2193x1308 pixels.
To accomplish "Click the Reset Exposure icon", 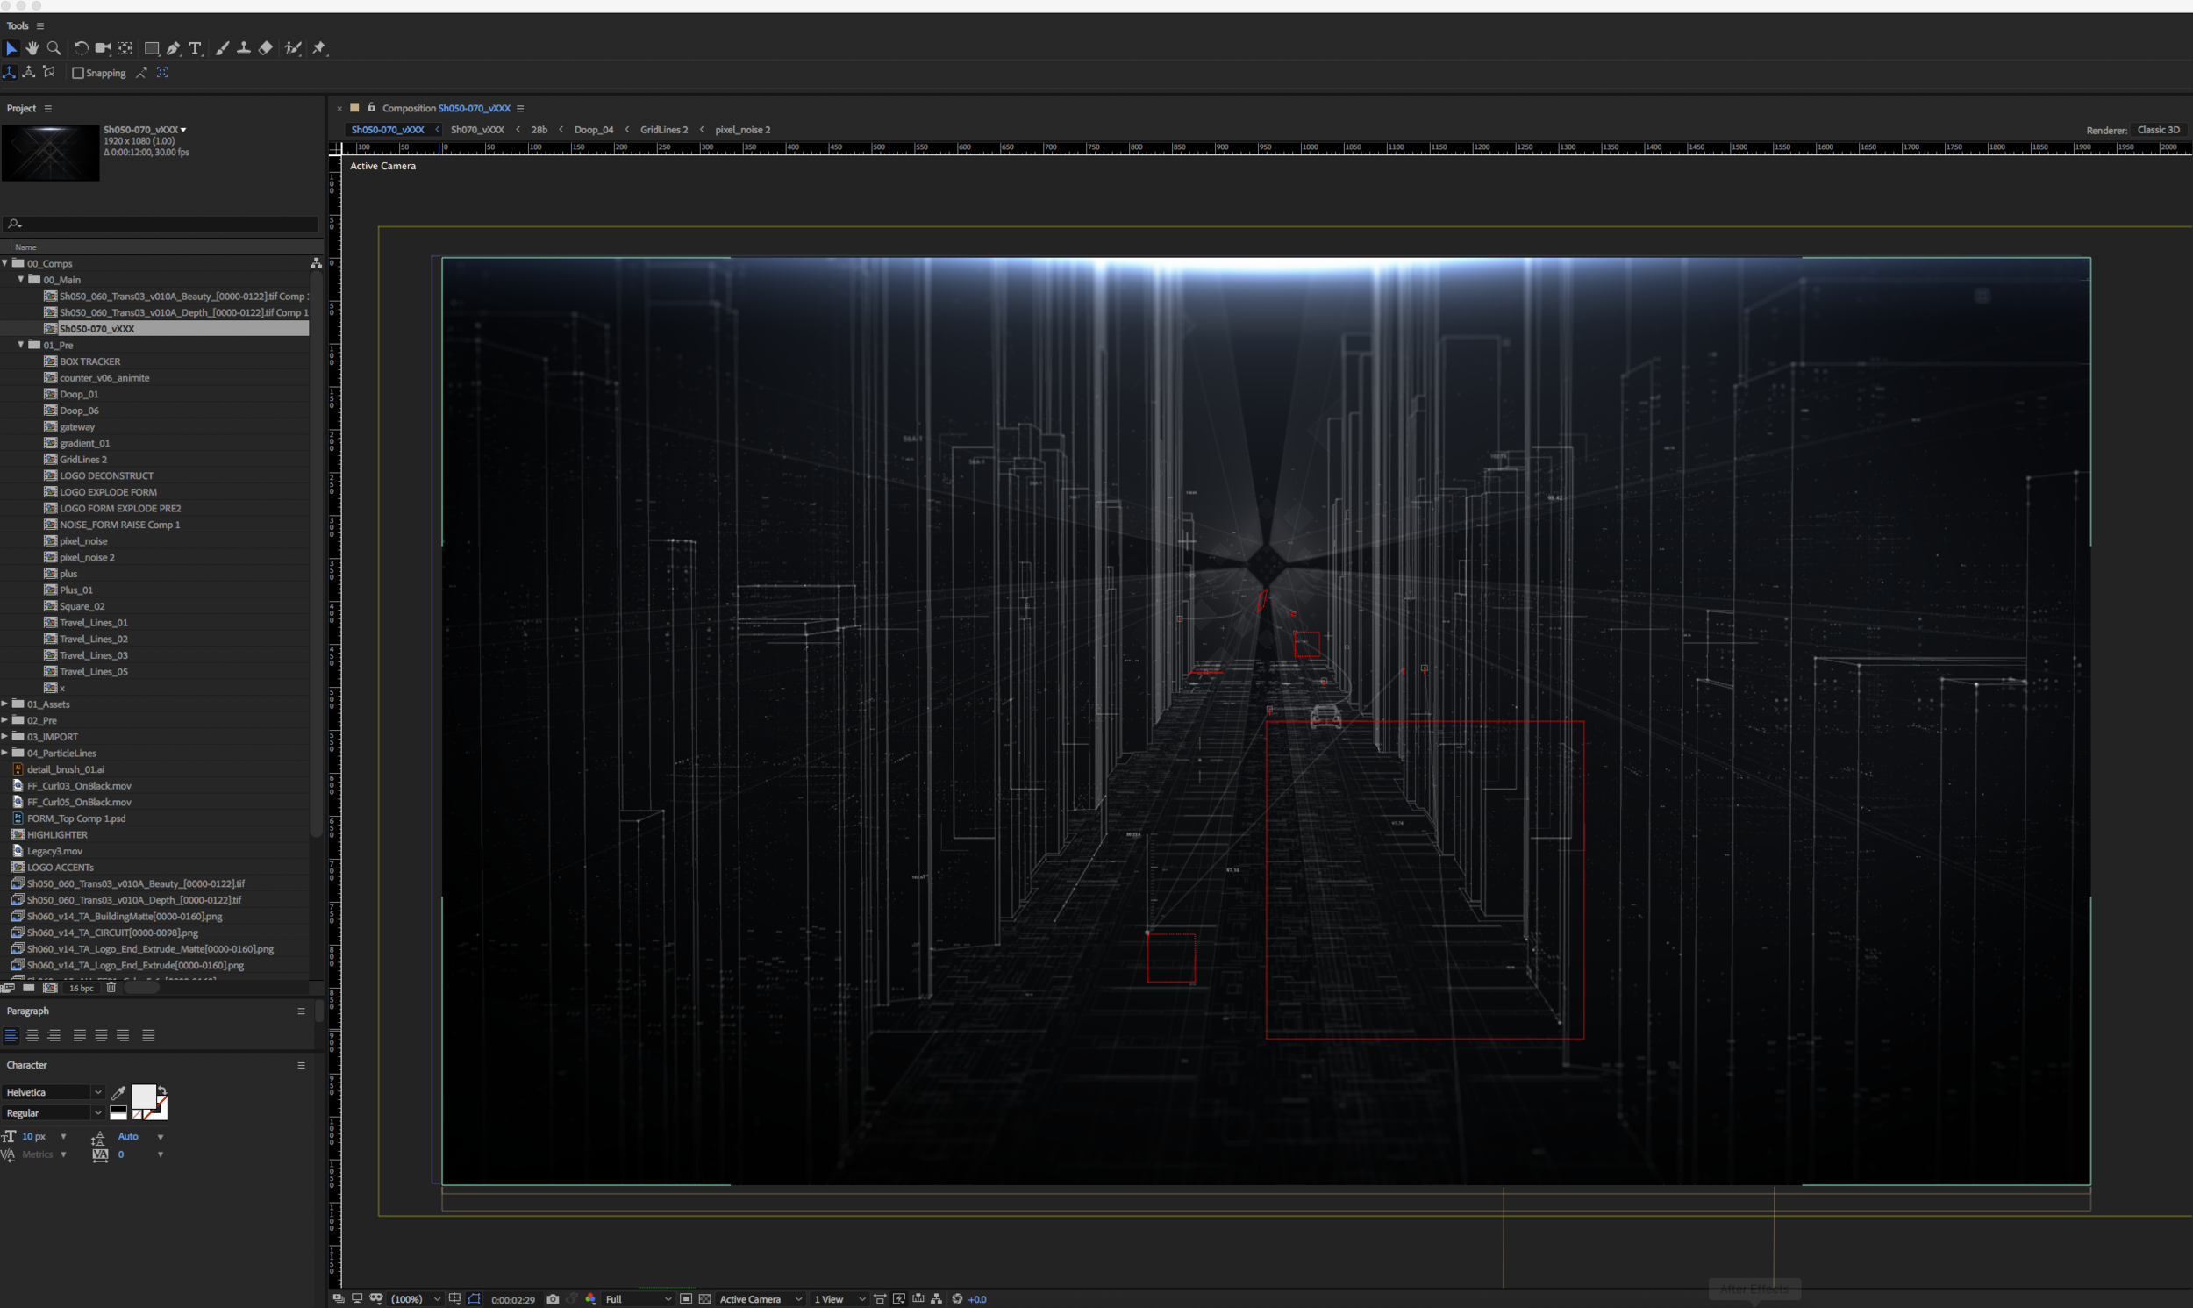I will tap(957, 1299).
